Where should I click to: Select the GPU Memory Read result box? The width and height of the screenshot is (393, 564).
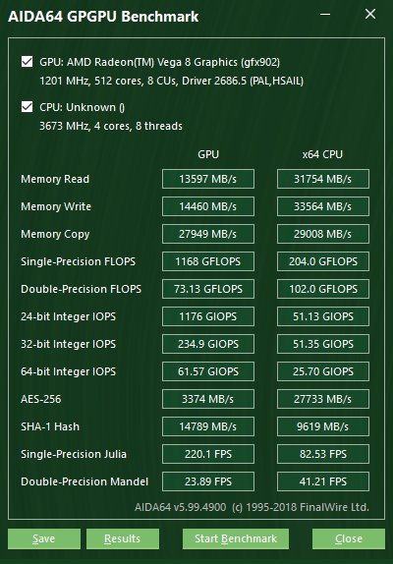click(208, 179)
